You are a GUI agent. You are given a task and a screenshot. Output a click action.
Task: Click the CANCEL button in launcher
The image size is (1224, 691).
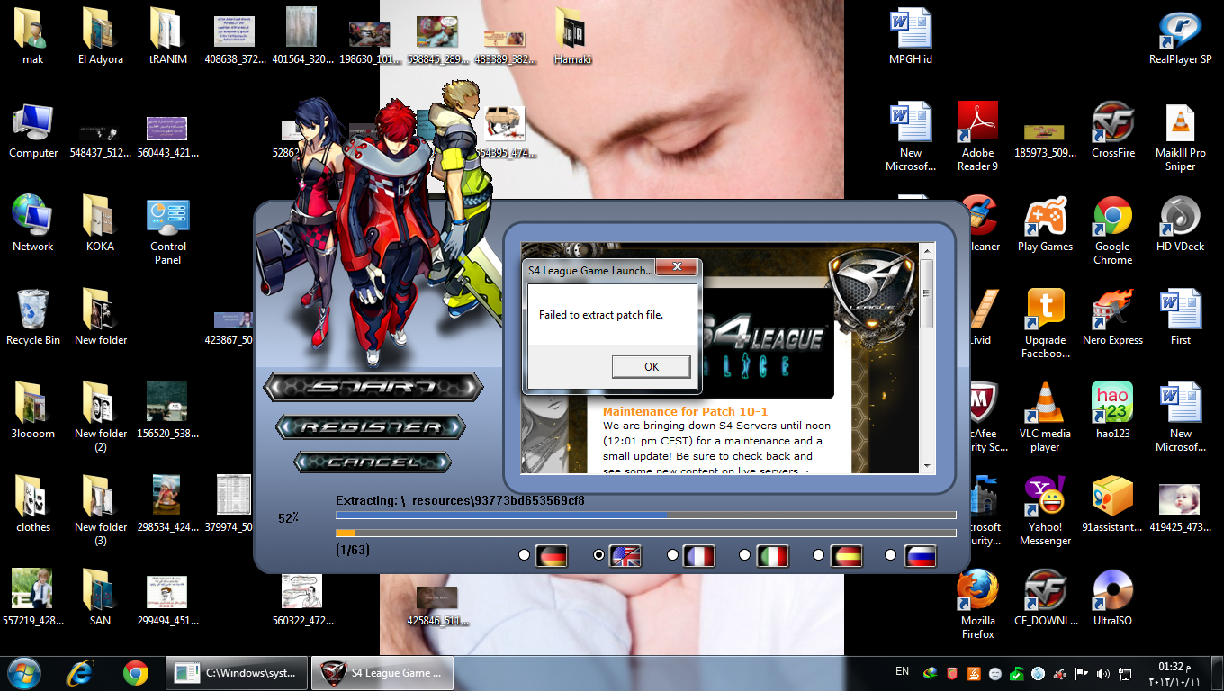[x=373, y=462]
